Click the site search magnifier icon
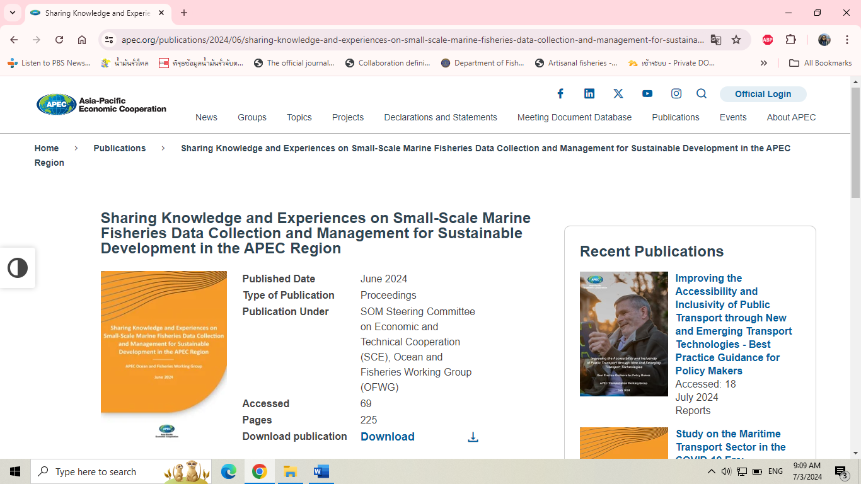This screenshot has height=484, width=861. point(702,94)
